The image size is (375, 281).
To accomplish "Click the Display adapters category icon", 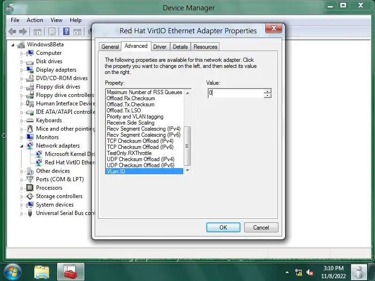I will [x=30, y=70].
